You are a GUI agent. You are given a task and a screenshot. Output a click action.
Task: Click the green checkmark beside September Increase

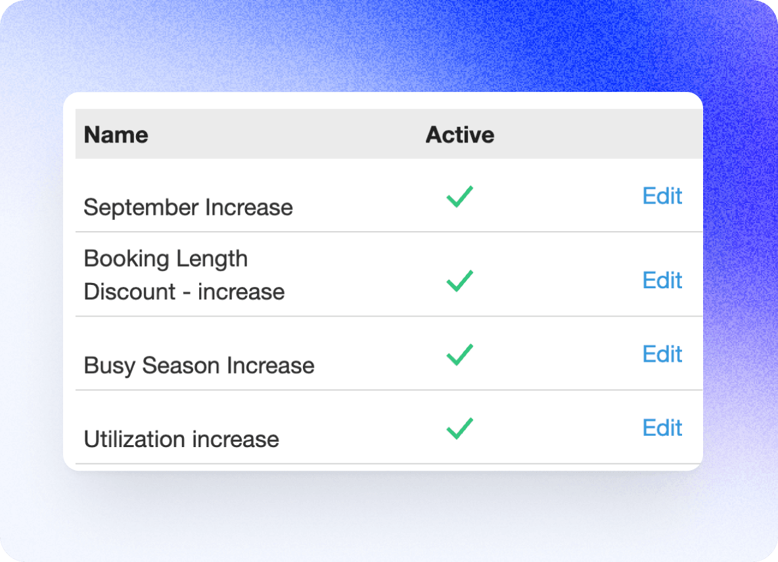click(x=460, y=196)
